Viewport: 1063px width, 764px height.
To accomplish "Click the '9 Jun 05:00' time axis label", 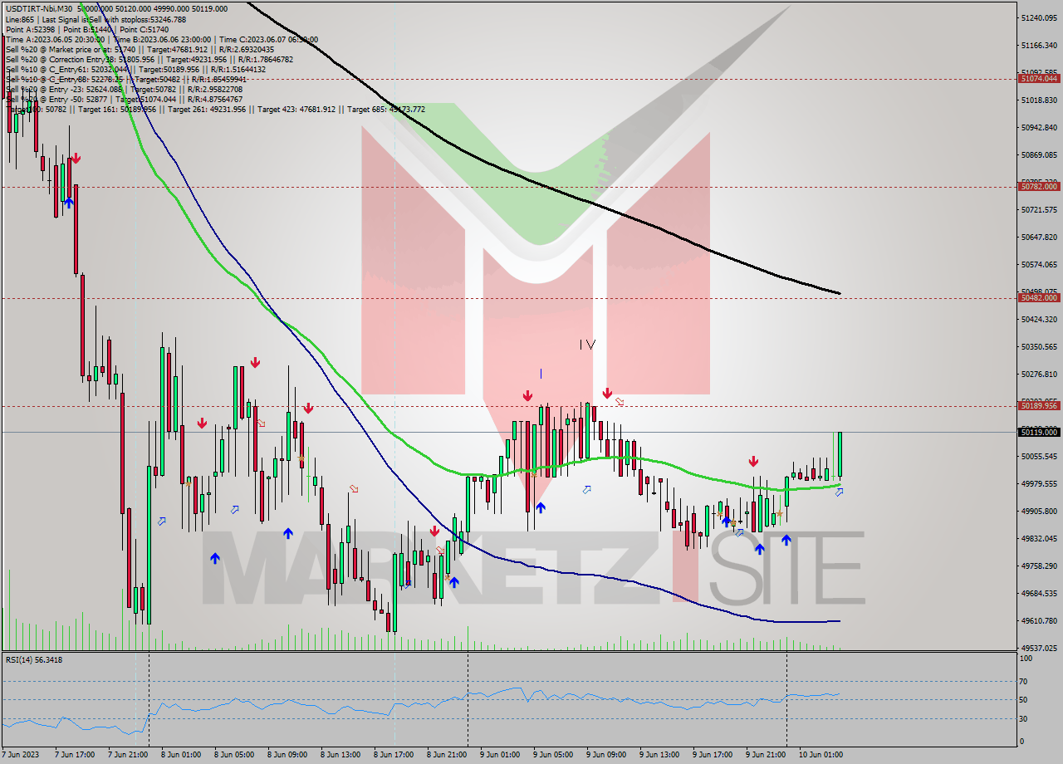I will pyautogui.click(x=552, y=755).
